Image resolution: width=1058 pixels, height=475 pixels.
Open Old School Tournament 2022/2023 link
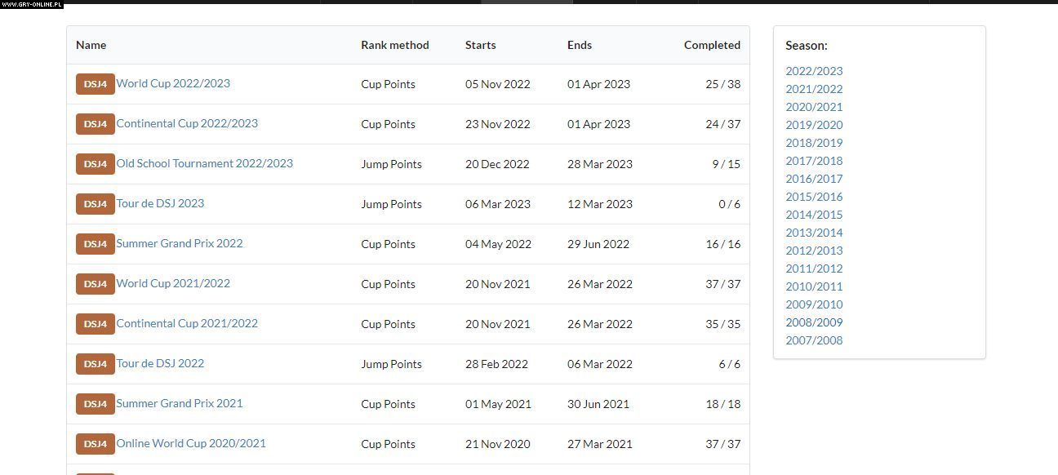pyautogui.click(x=205, y=163)
